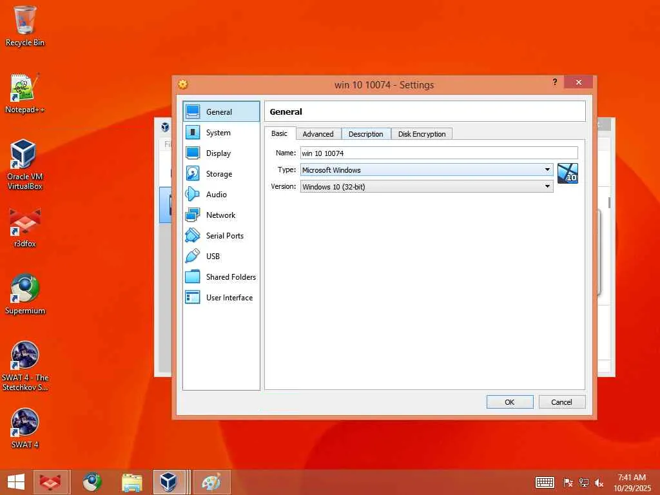Switch to the Description tab
Screen dimensions: 660x495
click(x=366, y=134)
